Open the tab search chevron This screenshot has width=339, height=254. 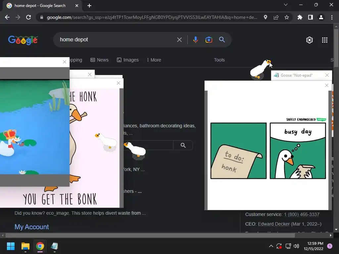point(286,5)
